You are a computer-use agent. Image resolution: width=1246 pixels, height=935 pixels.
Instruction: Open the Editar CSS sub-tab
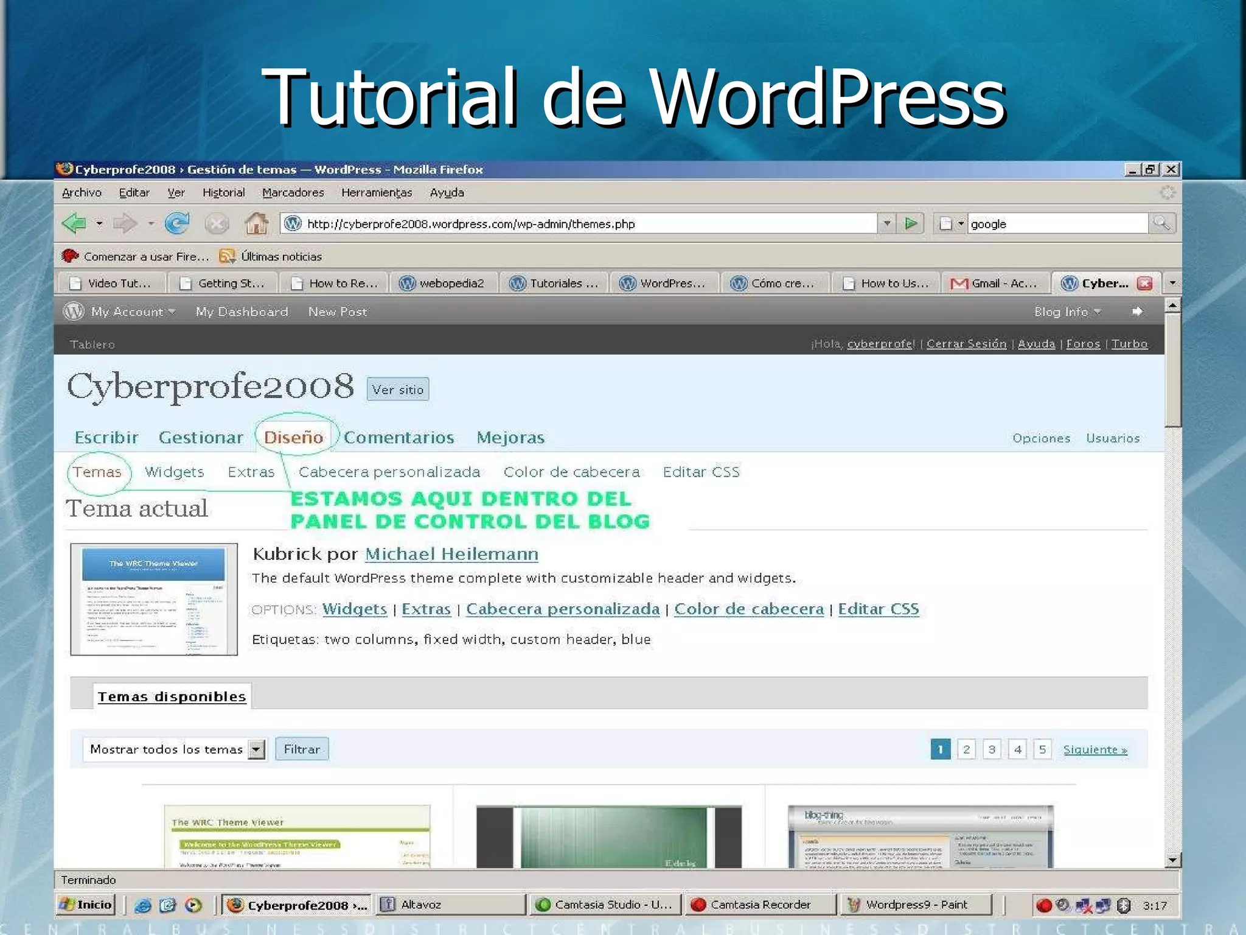pyautogui.click(x=701, y=472)
